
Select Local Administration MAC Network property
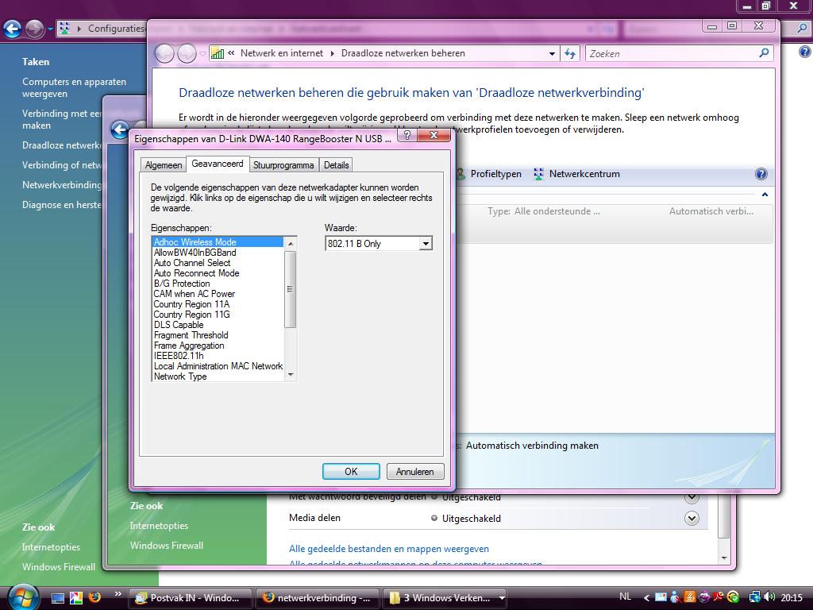[218, 366]
